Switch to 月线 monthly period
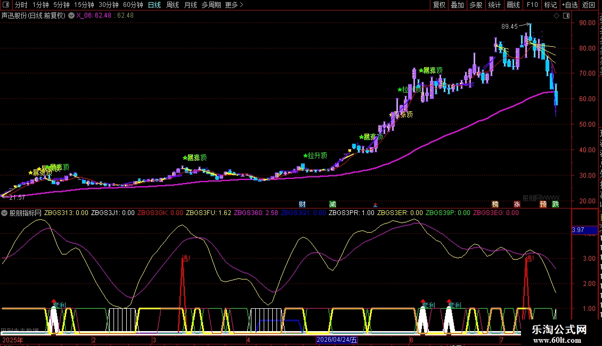Screen dimensions: 602x346 (x=190, y=5)
